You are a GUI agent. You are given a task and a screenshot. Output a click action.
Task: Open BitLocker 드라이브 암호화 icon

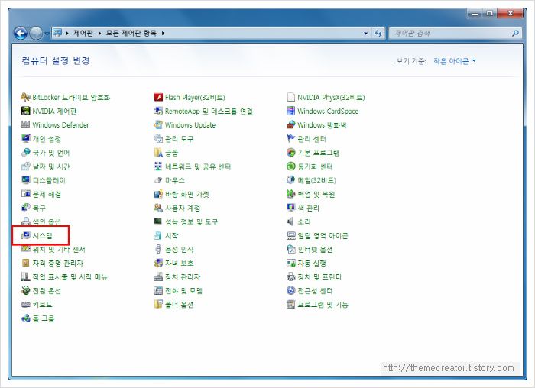coord(25,98)
